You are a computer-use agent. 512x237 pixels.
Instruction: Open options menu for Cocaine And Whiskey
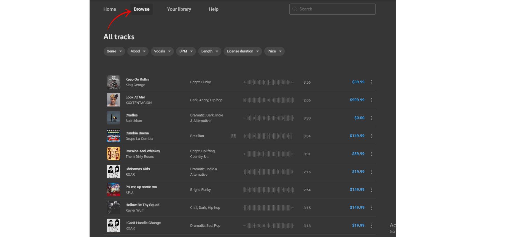pyautogui.click(x=371, y=154)
